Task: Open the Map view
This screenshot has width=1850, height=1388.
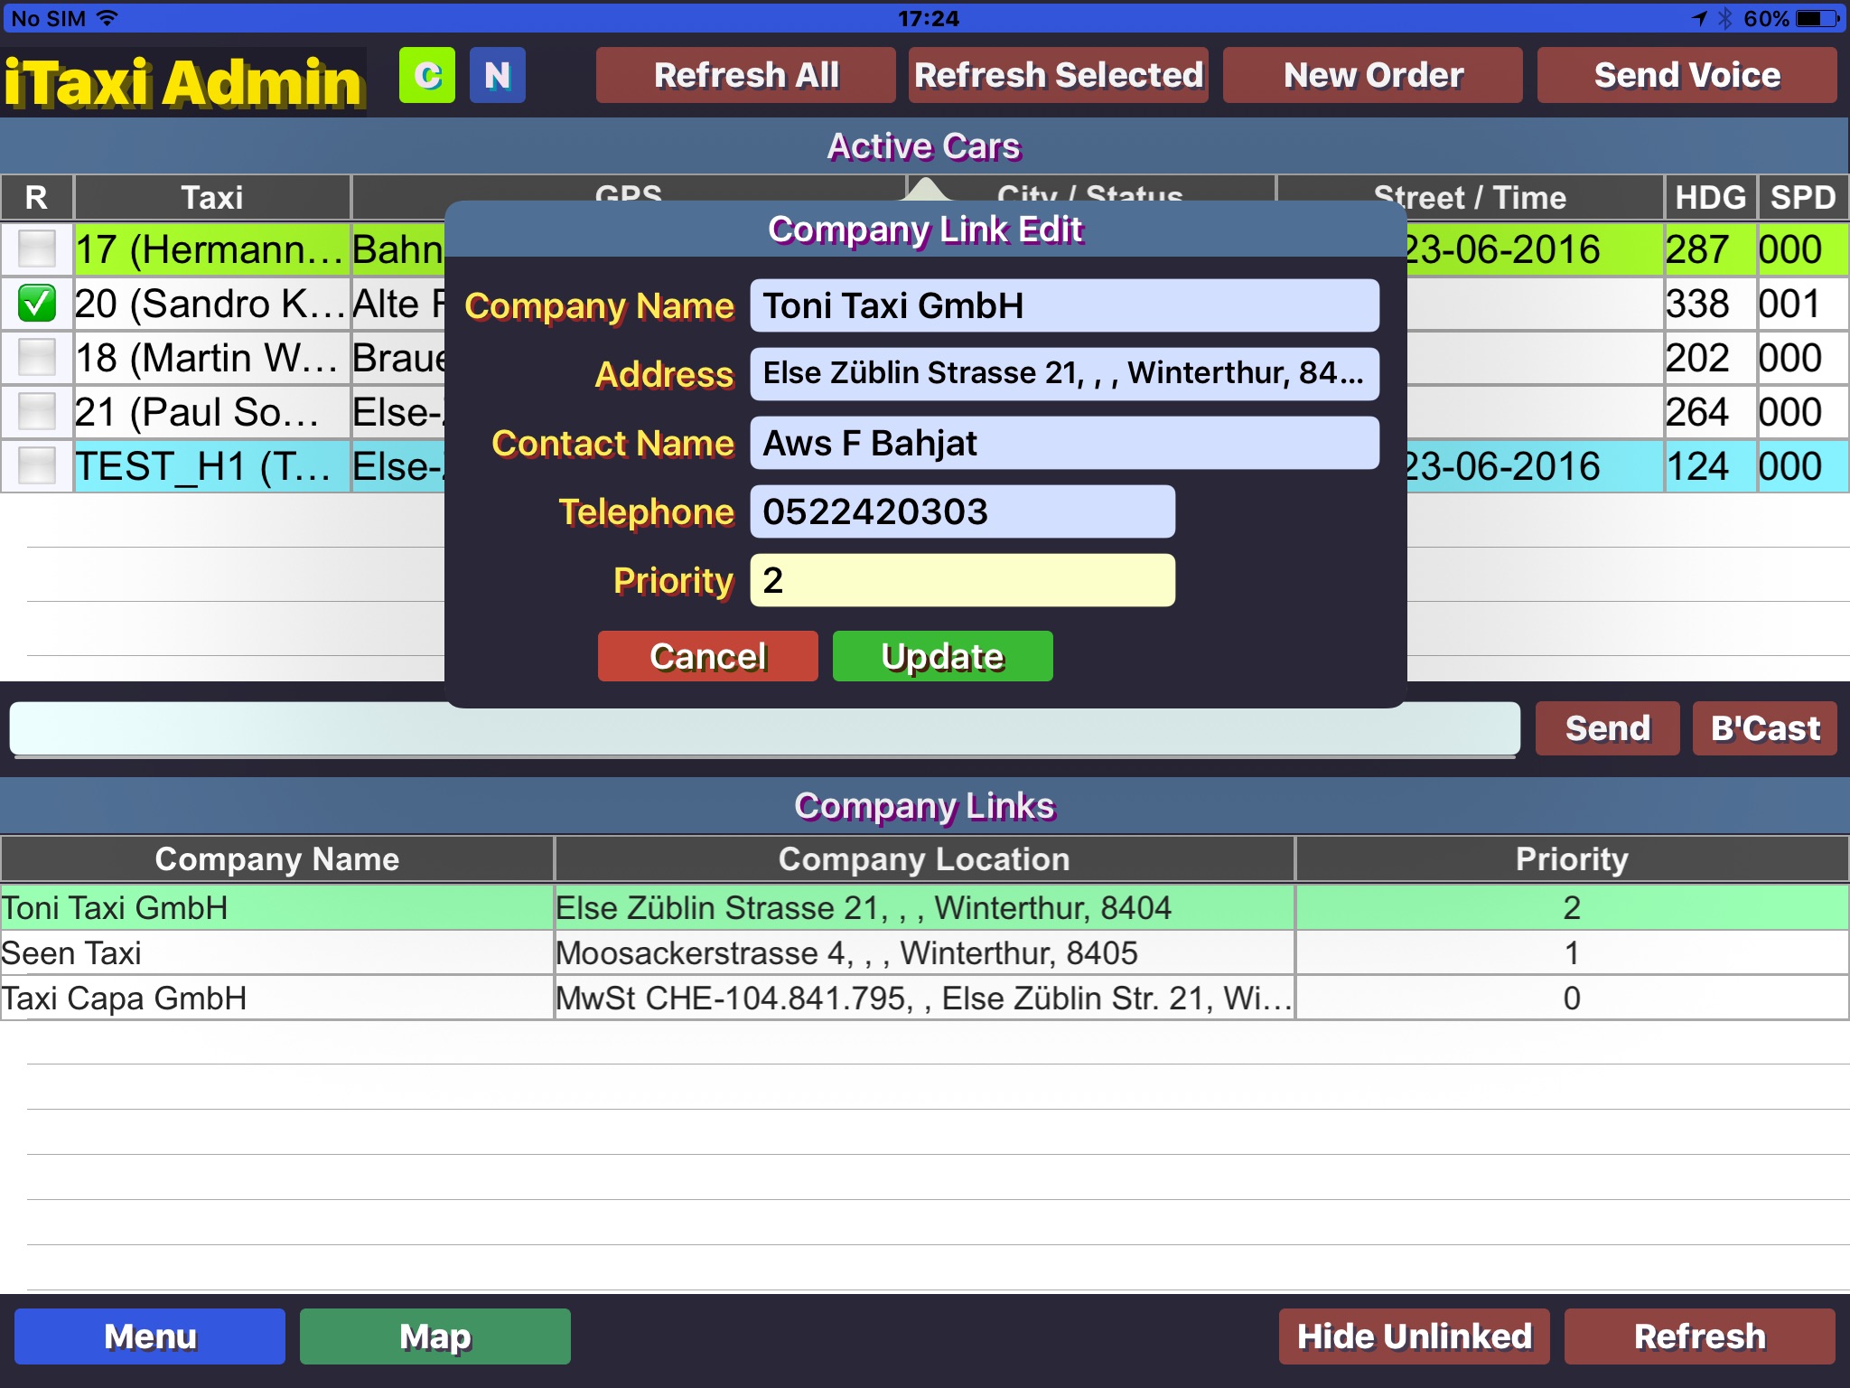Action: click(435, 1336)
